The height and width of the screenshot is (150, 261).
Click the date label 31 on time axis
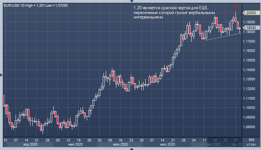pyautogui.click(x=6, y=140)
